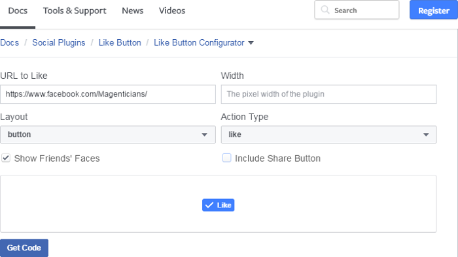Screen dimensions: 458x257
Task: Go to the News tab
Action: [x=133, y=11]
